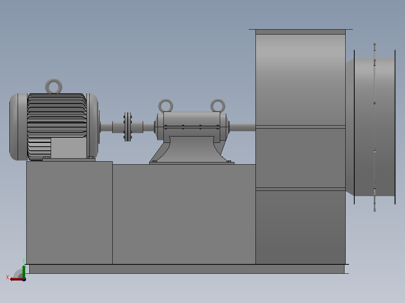
Task: Click the red X axis arrow of triad
Action: coord(16,279)
